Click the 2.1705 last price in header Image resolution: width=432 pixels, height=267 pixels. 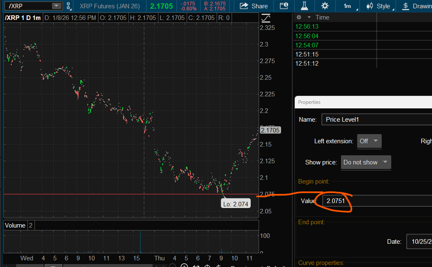161,6
